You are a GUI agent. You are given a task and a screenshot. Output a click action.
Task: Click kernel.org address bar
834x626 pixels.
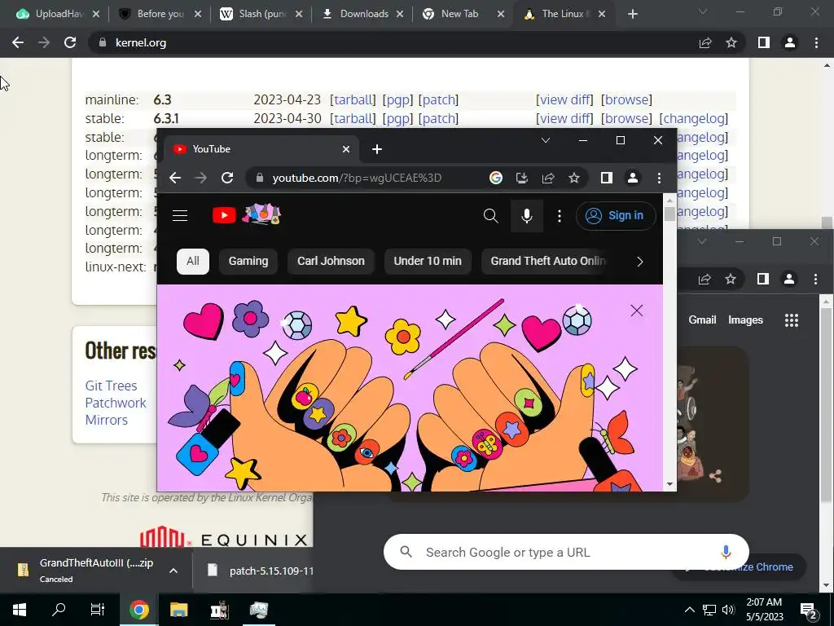tap(393, 42)
